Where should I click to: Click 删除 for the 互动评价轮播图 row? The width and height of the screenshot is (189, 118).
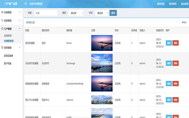[x=175, y=63]
